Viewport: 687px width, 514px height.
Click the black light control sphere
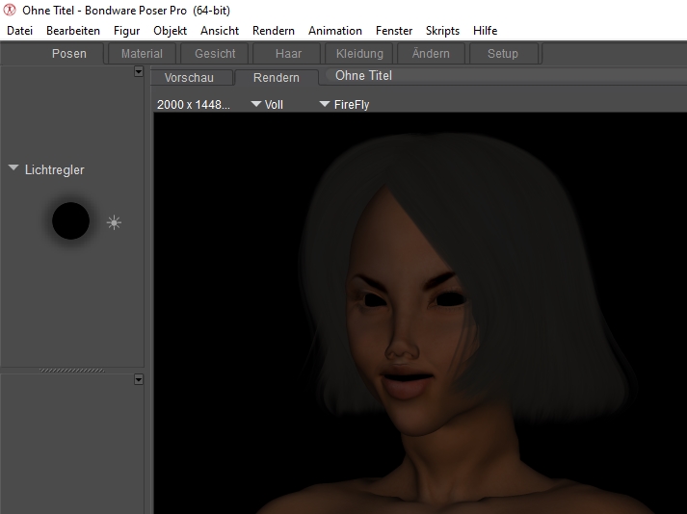tap(70, 221)
